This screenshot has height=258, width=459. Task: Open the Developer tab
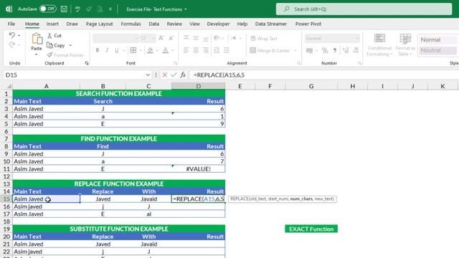tap(218, 24)
